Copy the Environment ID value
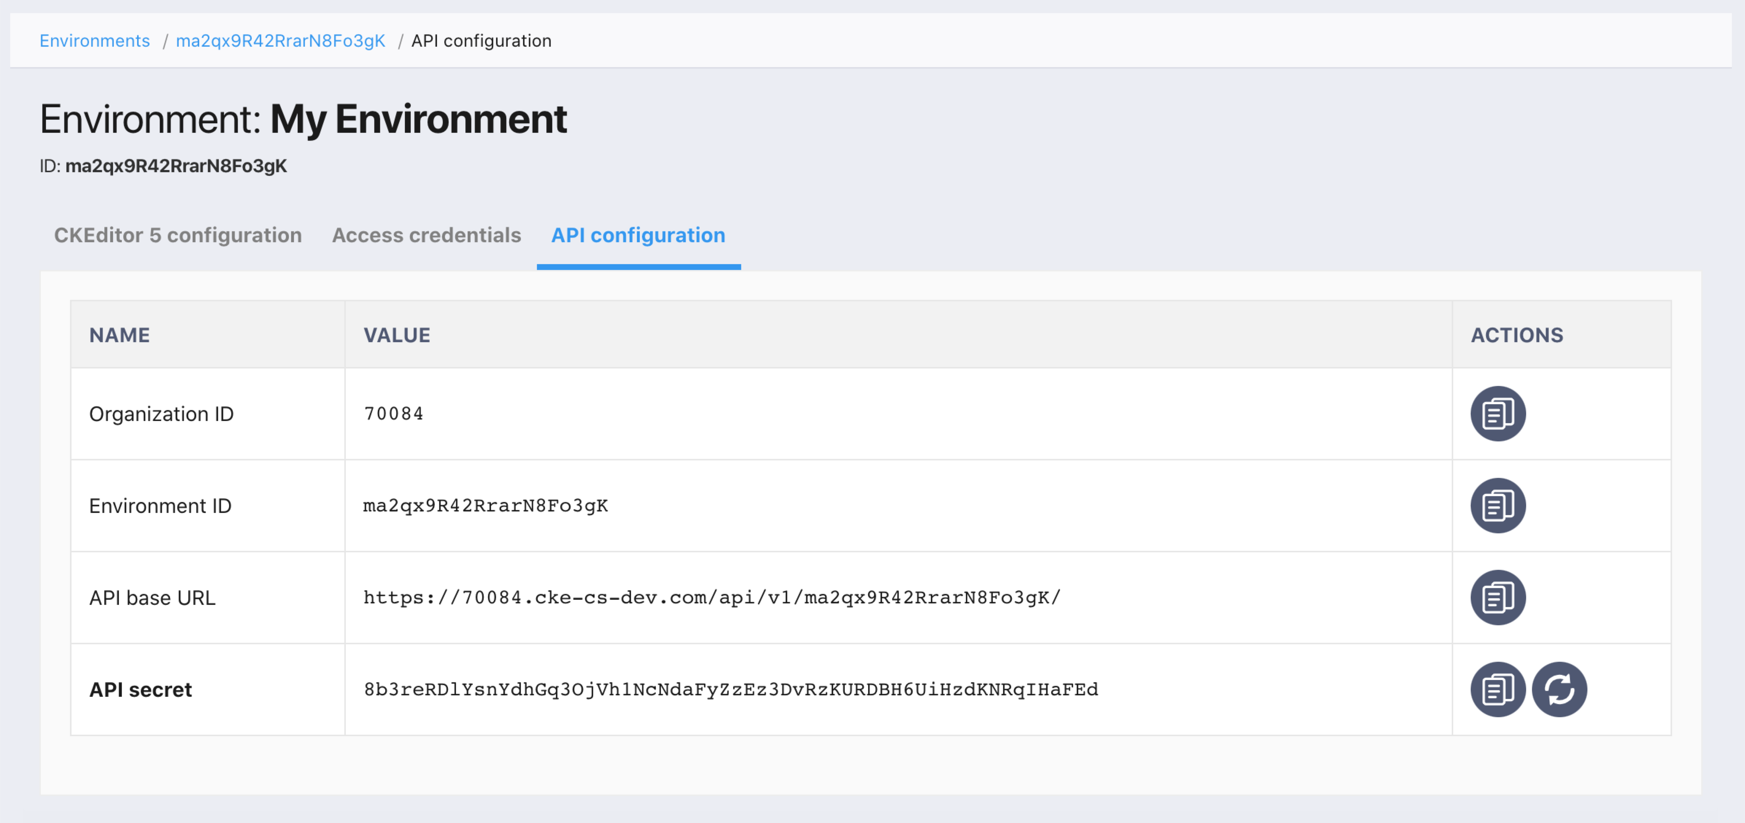1745x823 pixels. (x=1498, y=505)
